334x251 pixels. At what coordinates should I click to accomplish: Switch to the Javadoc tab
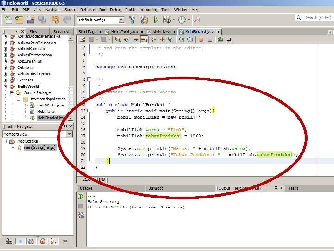[x=156, y=188]
